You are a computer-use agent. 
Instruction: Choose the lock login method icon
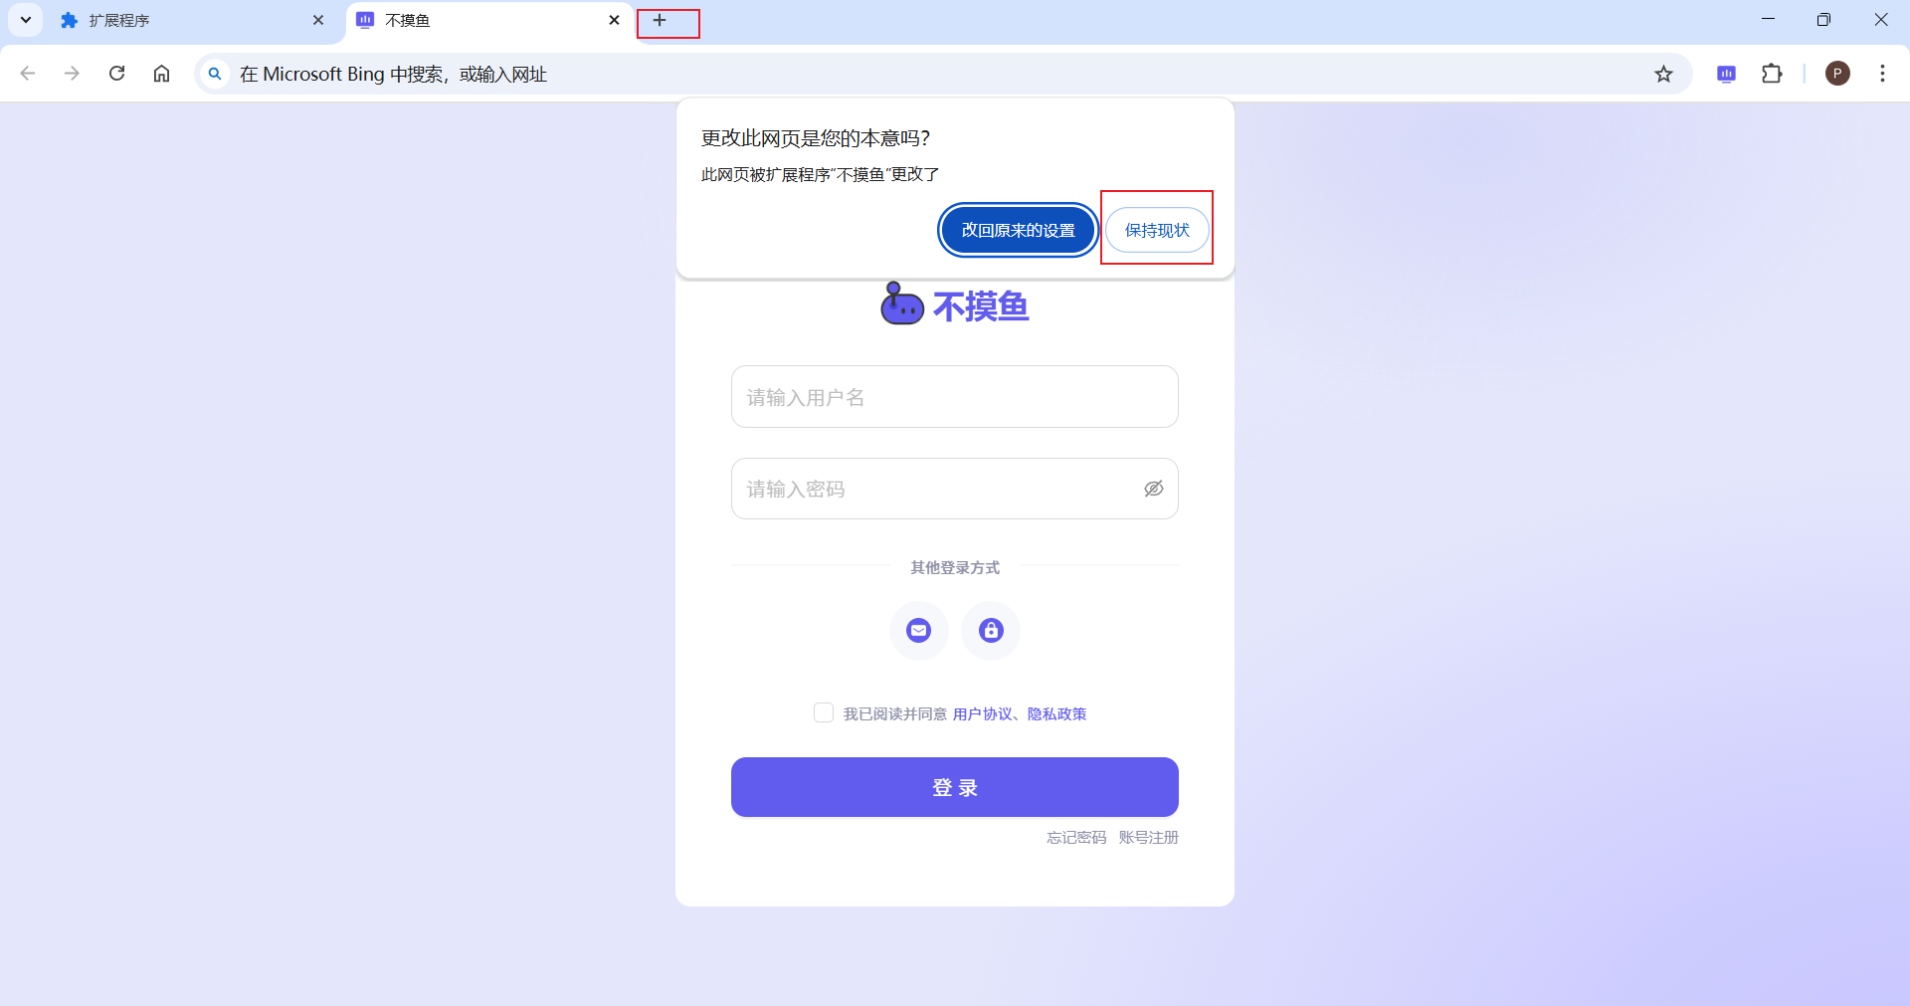coord(991,631)
